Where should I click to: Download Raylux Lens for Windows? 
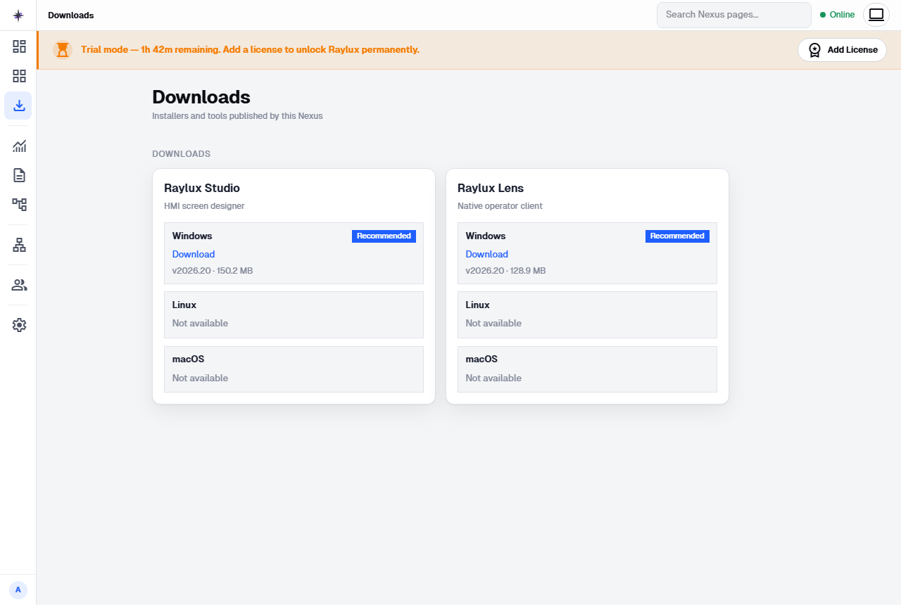[486, 254]
